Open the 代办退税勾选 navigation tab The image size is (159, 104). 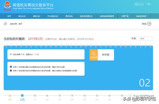click(53, 16)
